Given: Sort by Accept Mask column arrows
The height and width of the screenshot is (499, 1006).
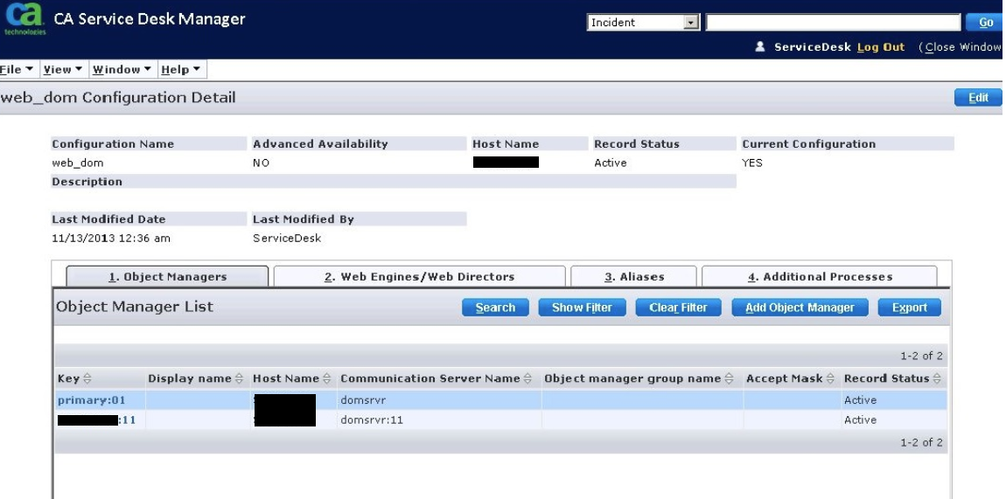Looking at the screenshot, I should tap(830, 378).
